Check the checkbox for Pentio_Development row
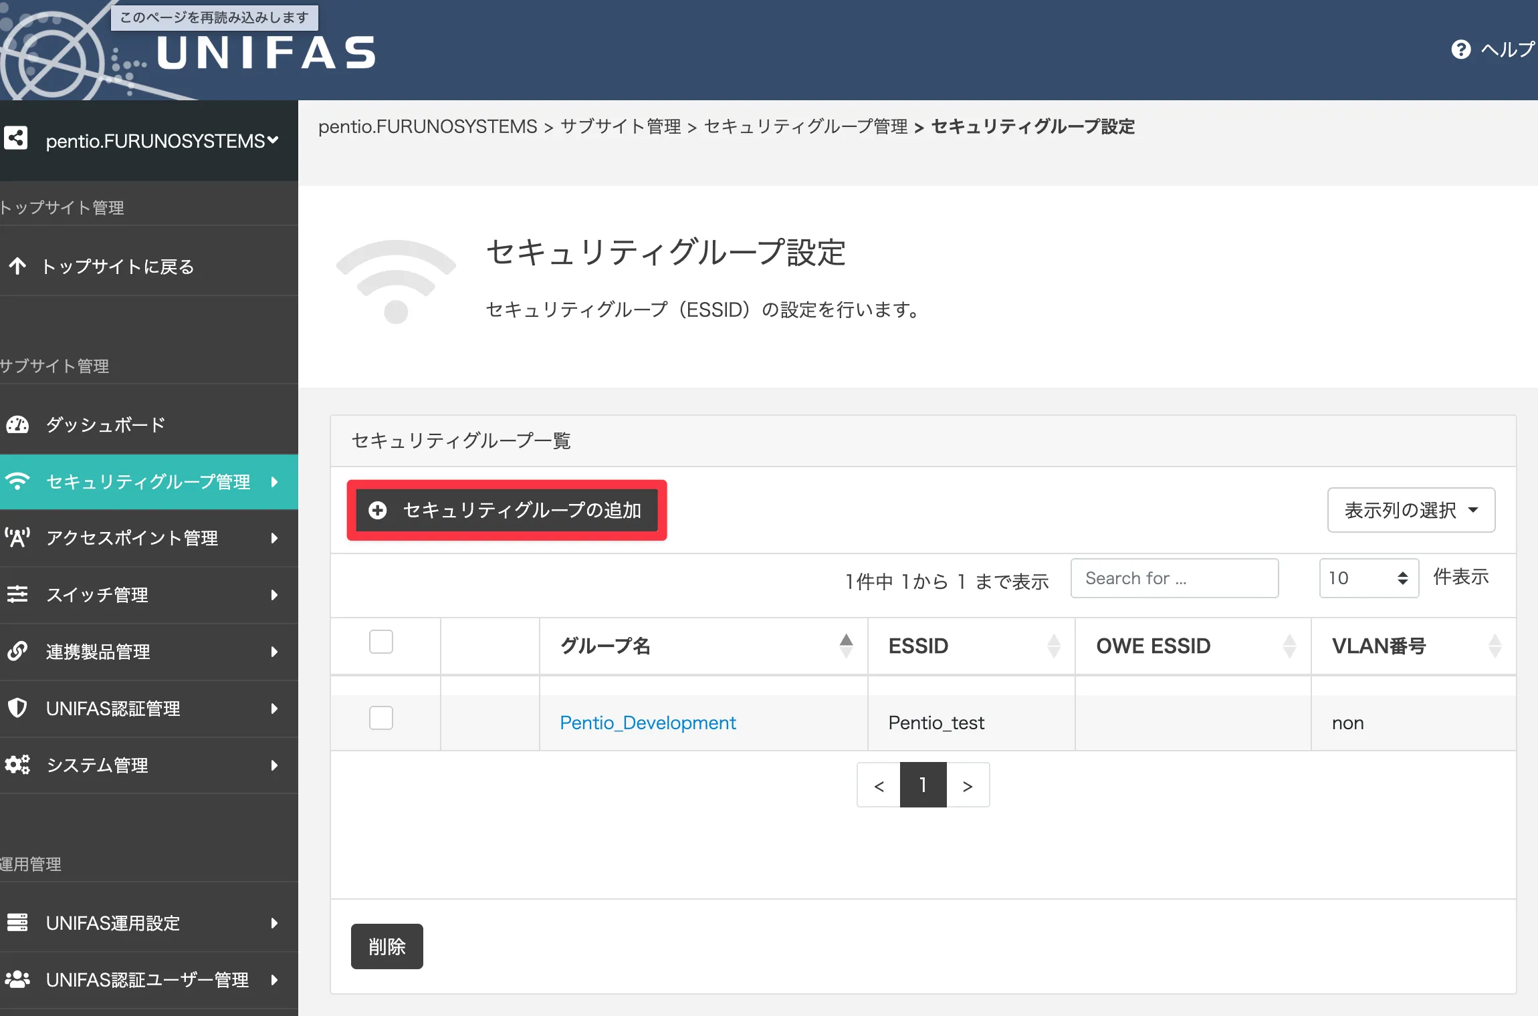1538x1016 pixels. pyautogui.click(x=381, y=718)
